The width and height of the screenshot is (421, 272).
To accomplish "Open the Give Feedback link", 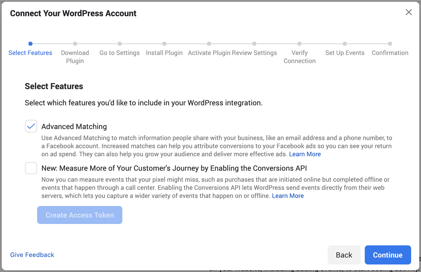I will (x=32, y=255).
